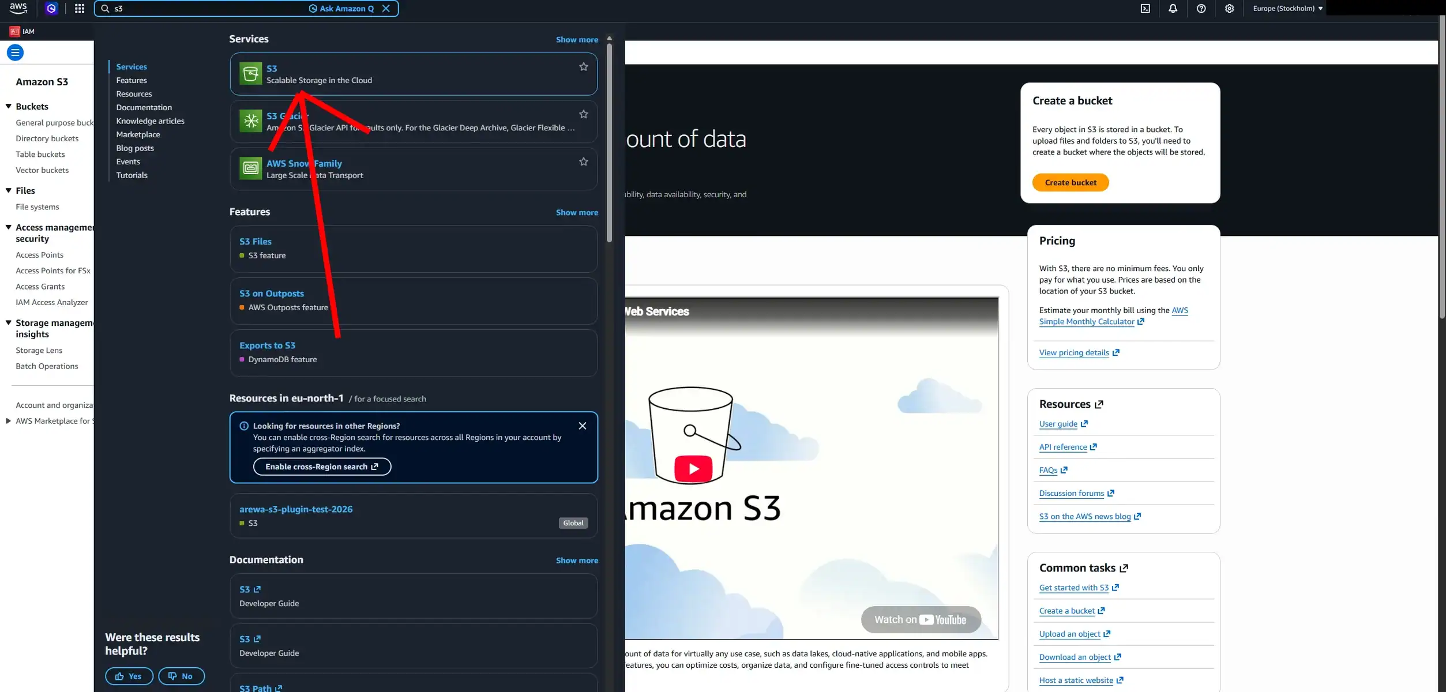Play the Amazon S3 YouTube video
The width and height of the screenshot is (1446, 692).
pyautogui.click(x=693, y=468)
